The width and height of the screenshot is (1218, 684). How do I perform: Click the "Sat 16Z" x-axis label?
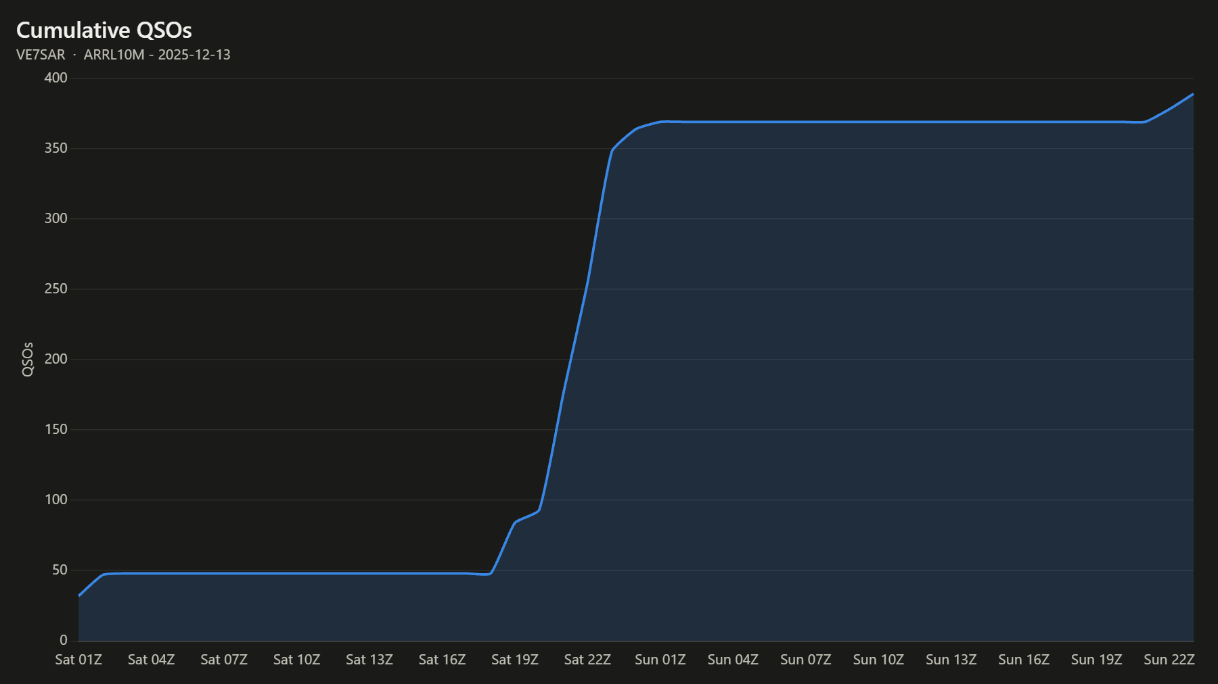coord(443,660)
